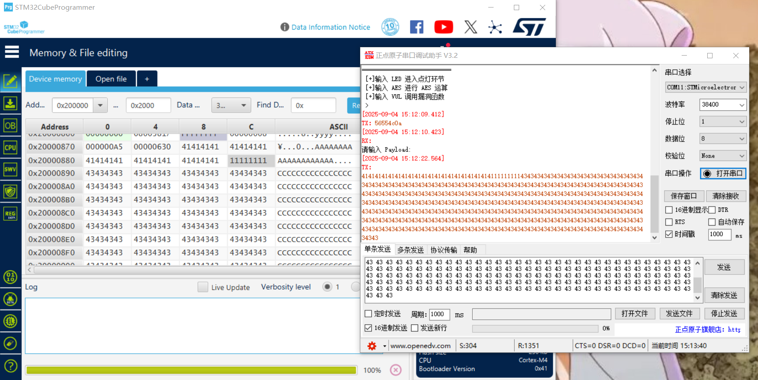Open the Facebook page icon
The height and width of the screenshot is (380, 758).
[x=416, y=27]
